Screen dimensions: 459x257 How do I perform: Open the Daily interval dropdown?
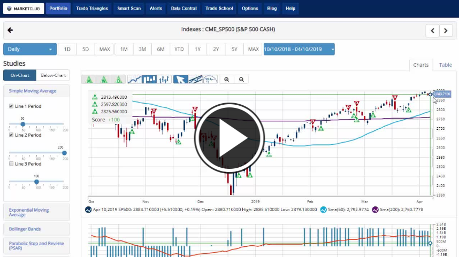click(30, 49)
